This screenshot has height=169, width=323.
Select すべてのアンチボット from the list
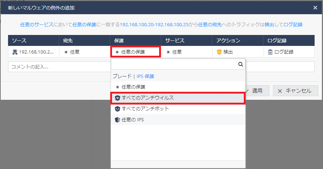point(145,109)
